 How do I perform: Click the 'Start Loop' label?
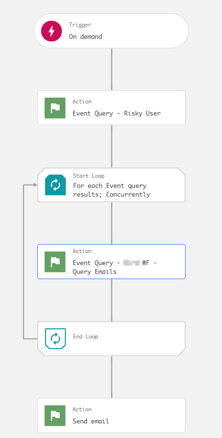(x=89, y=176)
